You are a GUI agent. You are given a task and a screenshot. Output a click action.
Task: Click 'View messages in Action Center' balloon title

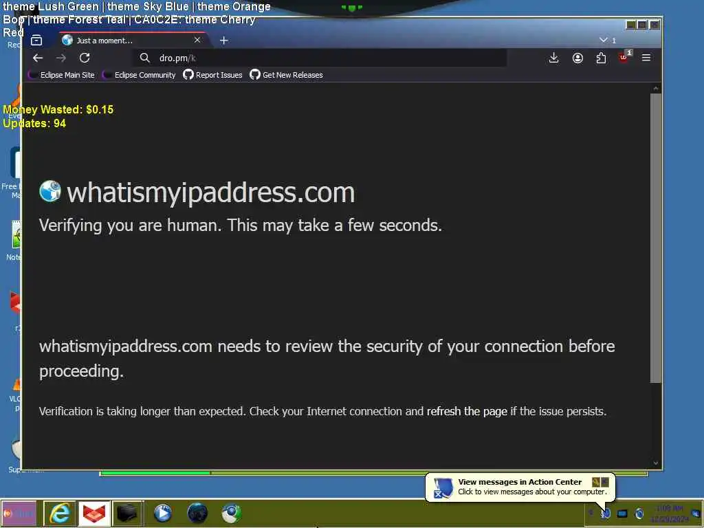[x=520, y=482]
